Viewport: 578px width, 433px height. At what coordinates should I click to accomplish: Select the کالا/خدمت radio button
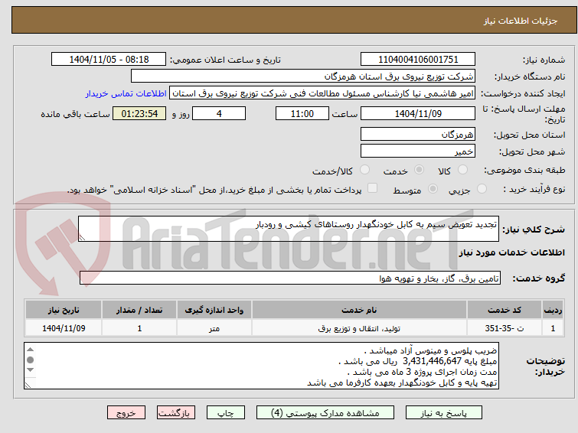pos(364,170)
